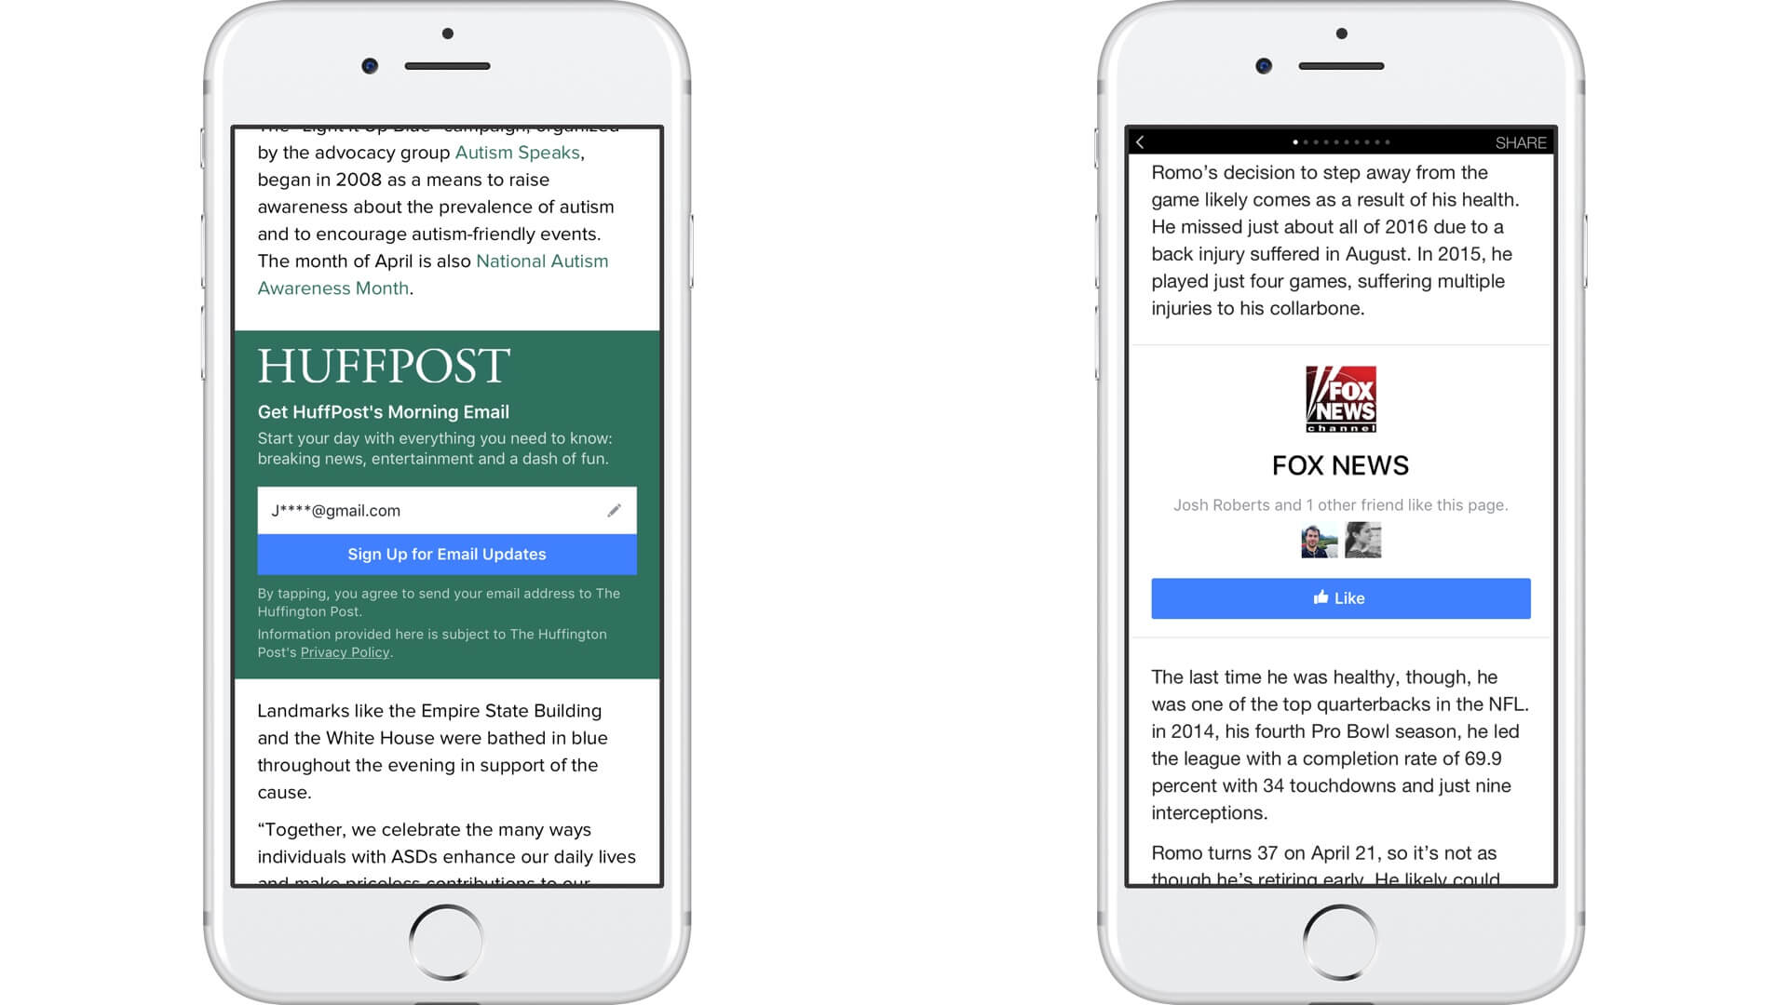Click the progress dots navigation indicator
This screenshot has height=1005, width=1788.
[1337, 142]
